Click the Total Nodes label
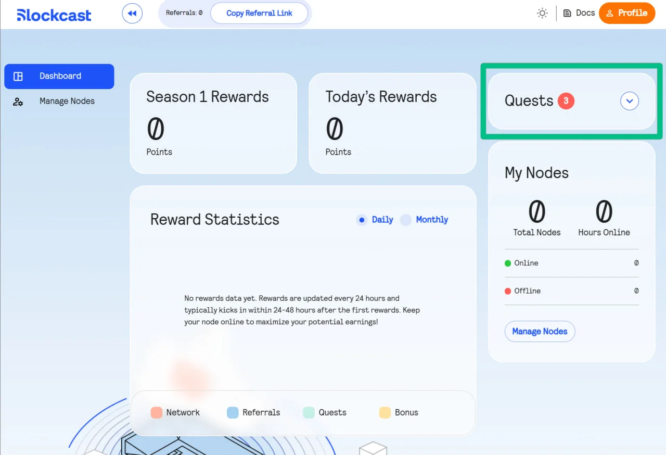This screenshot has width=666, height=455. click(x=537, y=233)
